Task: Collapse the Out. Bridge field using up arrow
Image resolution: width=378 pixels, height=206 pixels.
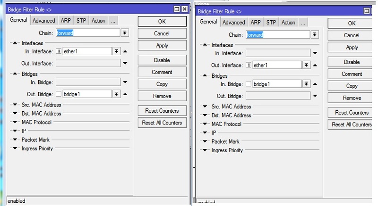Action: [x=125, y=93]
